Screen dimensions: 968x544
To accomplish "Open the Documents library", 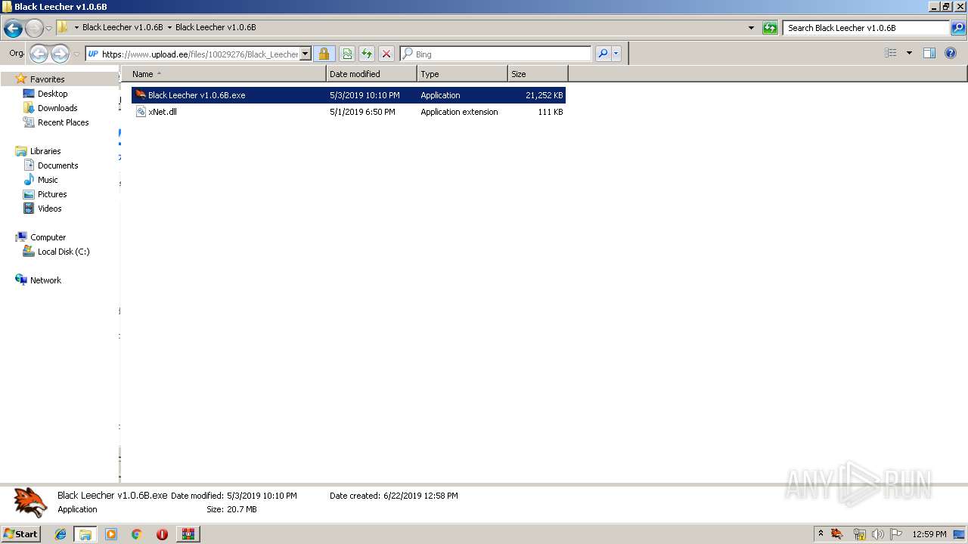I will point(57,165).
